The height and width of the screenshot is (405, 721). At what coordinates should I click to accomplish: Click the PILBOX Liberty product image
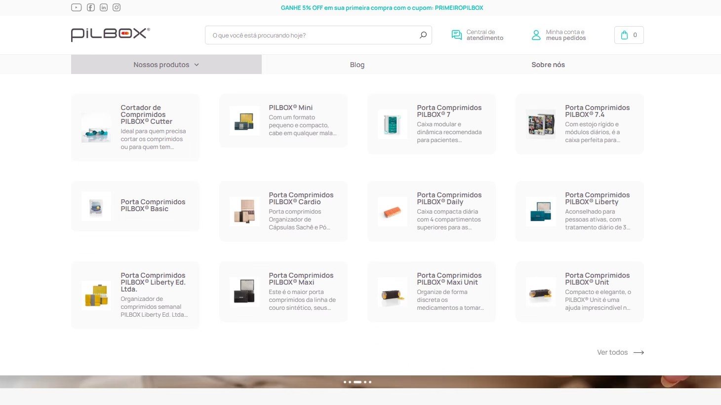pyautogui.click(x=541, y=211)
